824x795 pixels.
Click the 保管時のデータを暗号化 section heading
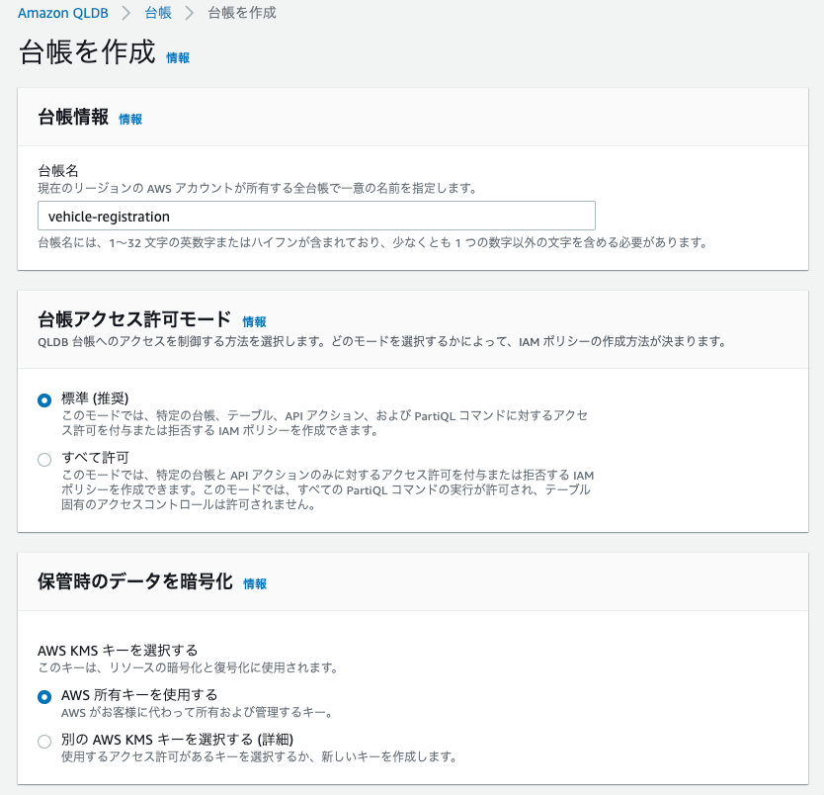click(x=135, y=581)
